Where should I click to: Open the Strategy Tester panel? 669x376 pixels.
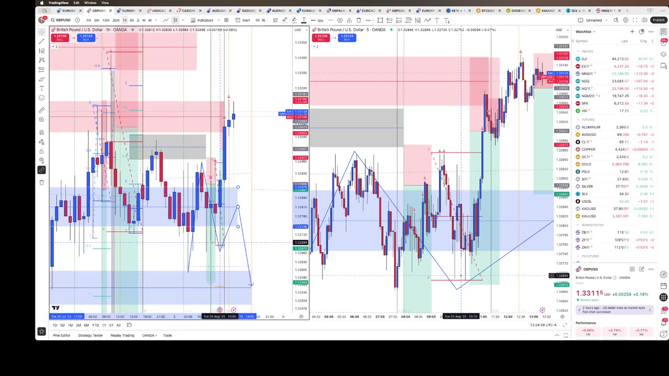(x=90, y=335)
